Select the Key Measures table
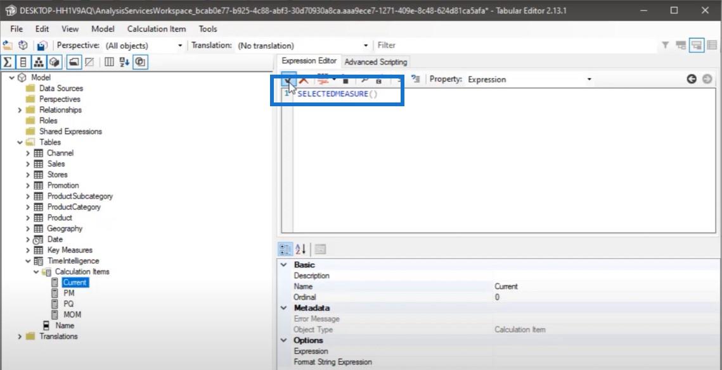 tap(70, 250)
